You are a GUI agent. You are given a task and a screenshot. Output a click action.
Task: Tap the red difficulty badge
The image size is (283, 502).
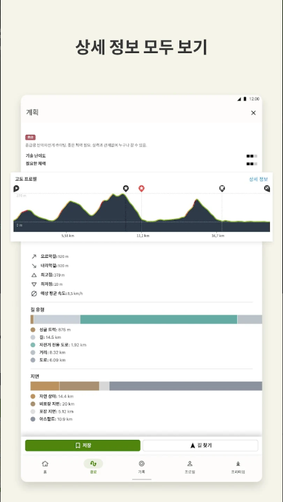(30, 137)
